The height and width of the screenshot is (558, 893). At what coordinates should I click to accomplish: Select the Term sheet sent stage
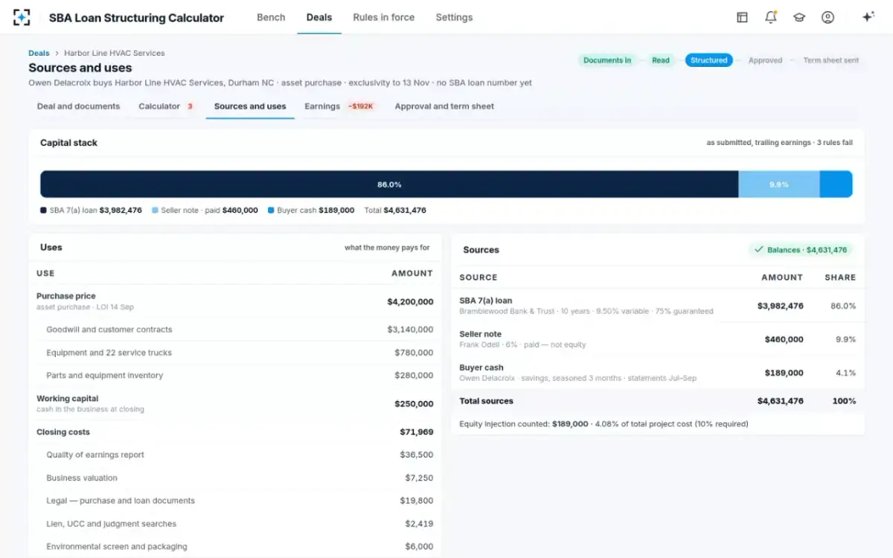830,60
